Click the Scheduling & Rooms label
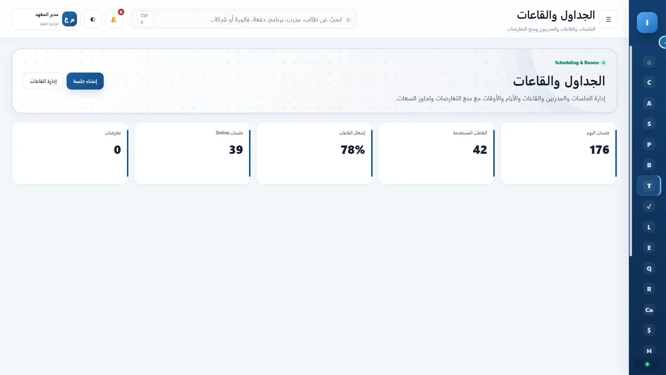 [x=577, y=62]
